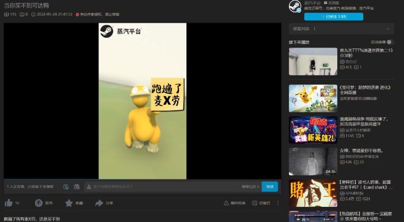
Task: Open the 宝可梦：超梦的逆袭 进化 thumbnail
Action: (313, 98)
